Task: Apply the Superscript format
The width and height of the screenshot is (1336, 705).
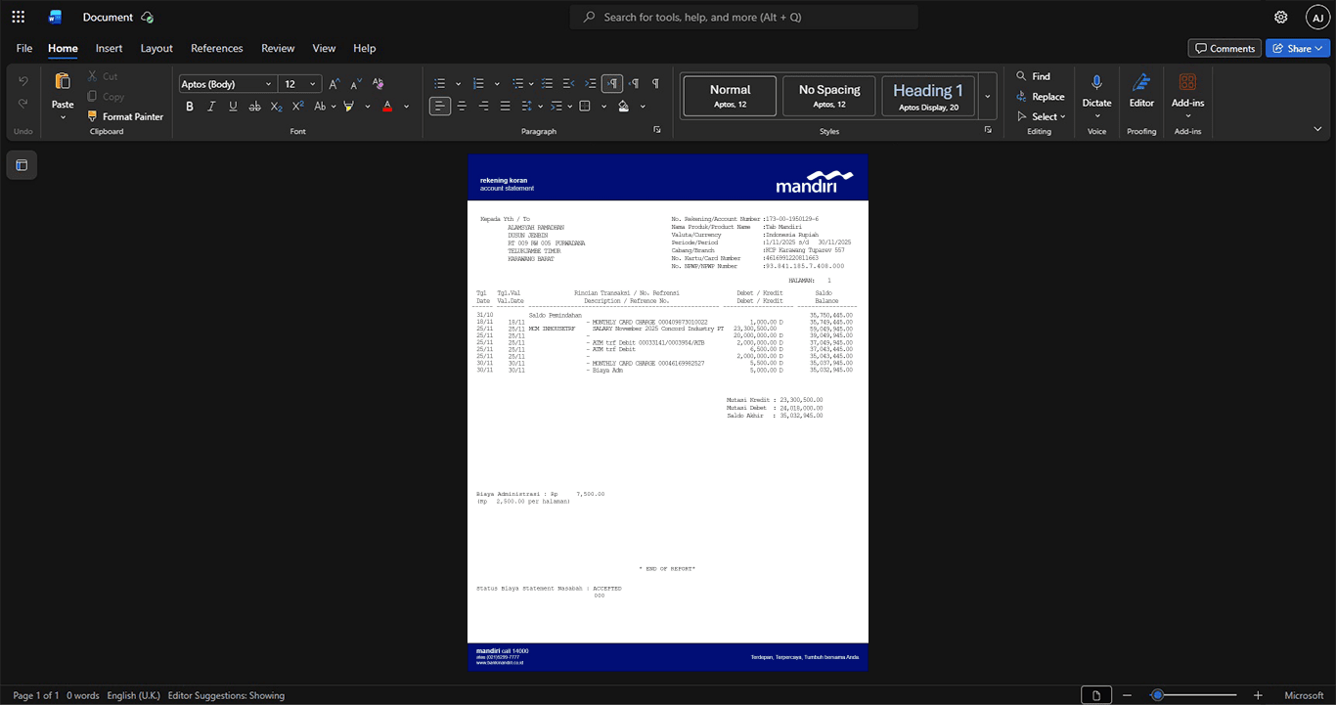Action: pos(297,106)
